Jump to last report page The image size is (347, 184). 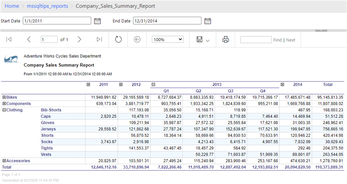click(99, 40)
